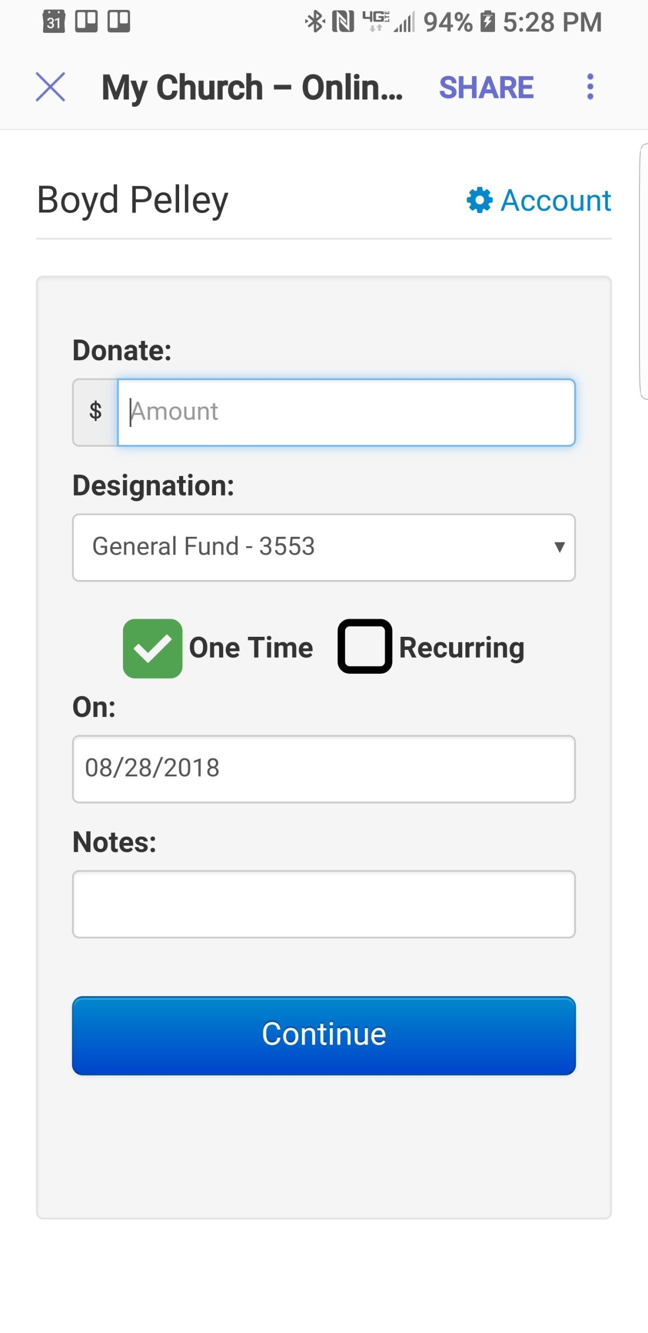The image size is (648, 1333).
Task: Tap the dollar sign prefix
Action: pyautogui.click(x=95, y=412)
